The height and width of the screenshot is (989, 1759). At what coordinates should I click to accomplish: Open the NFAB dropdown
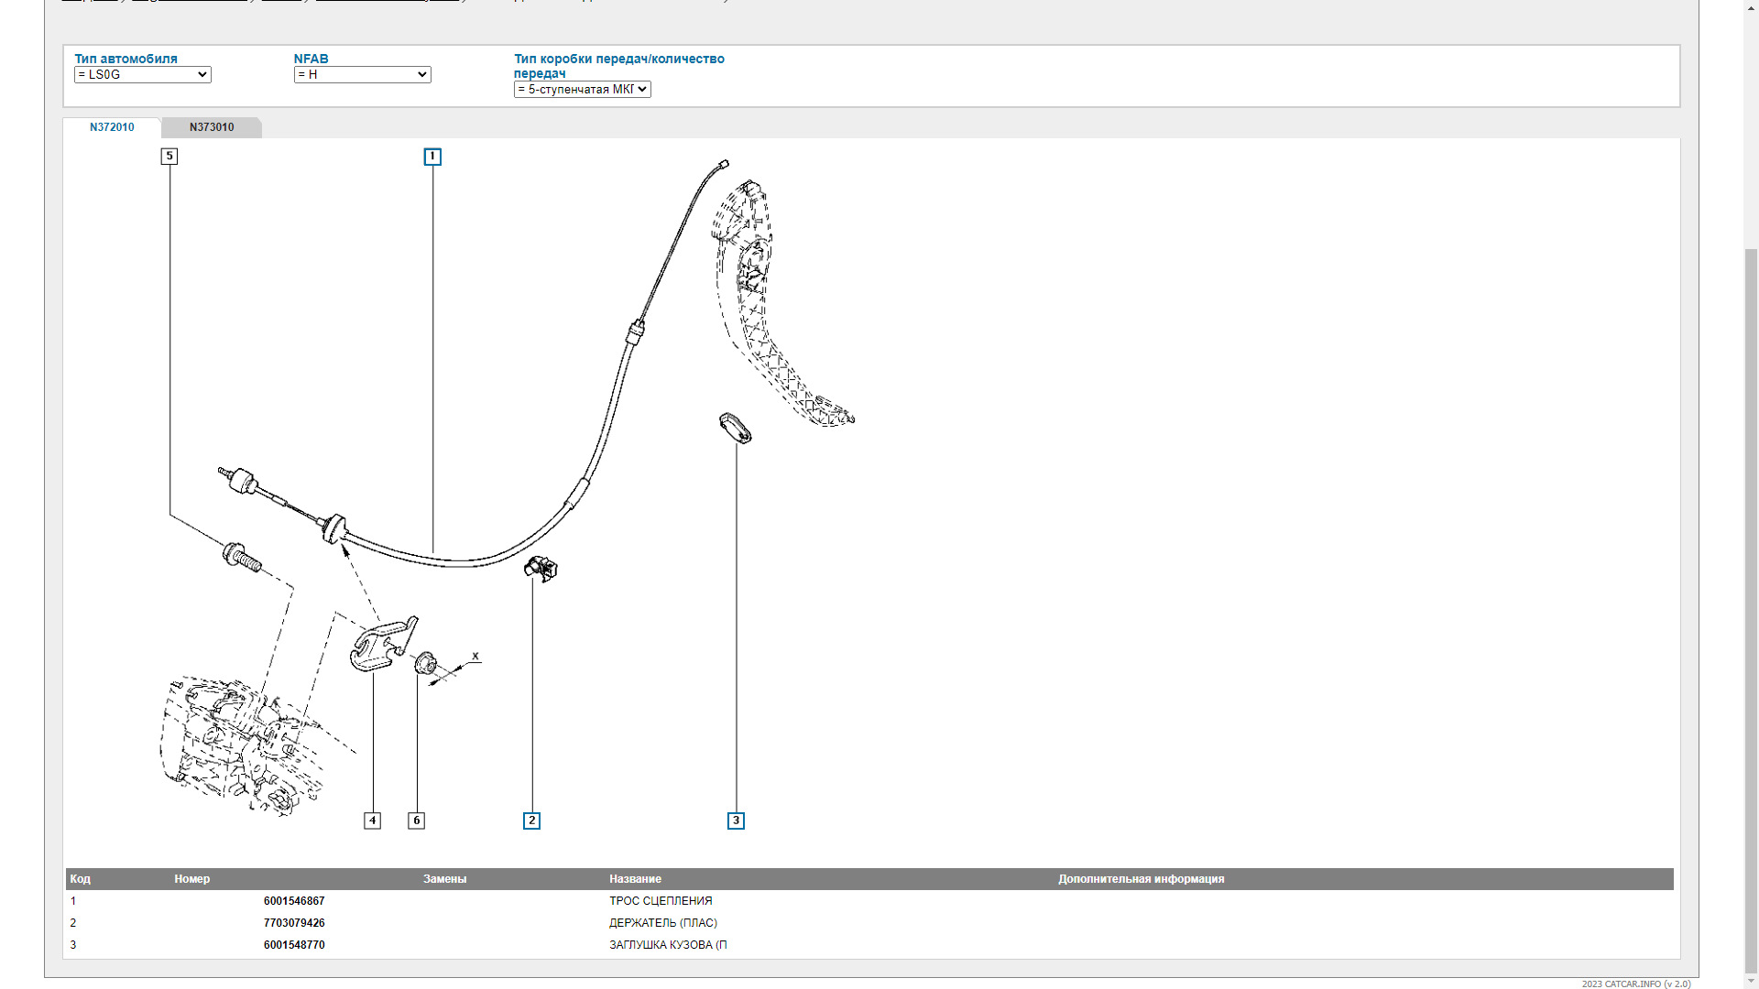362,75
